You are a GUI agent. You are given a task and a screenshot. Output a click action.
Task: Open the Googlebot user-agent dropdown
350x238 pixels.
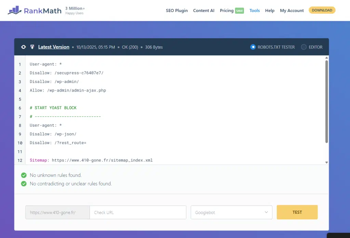pos(231,212)
